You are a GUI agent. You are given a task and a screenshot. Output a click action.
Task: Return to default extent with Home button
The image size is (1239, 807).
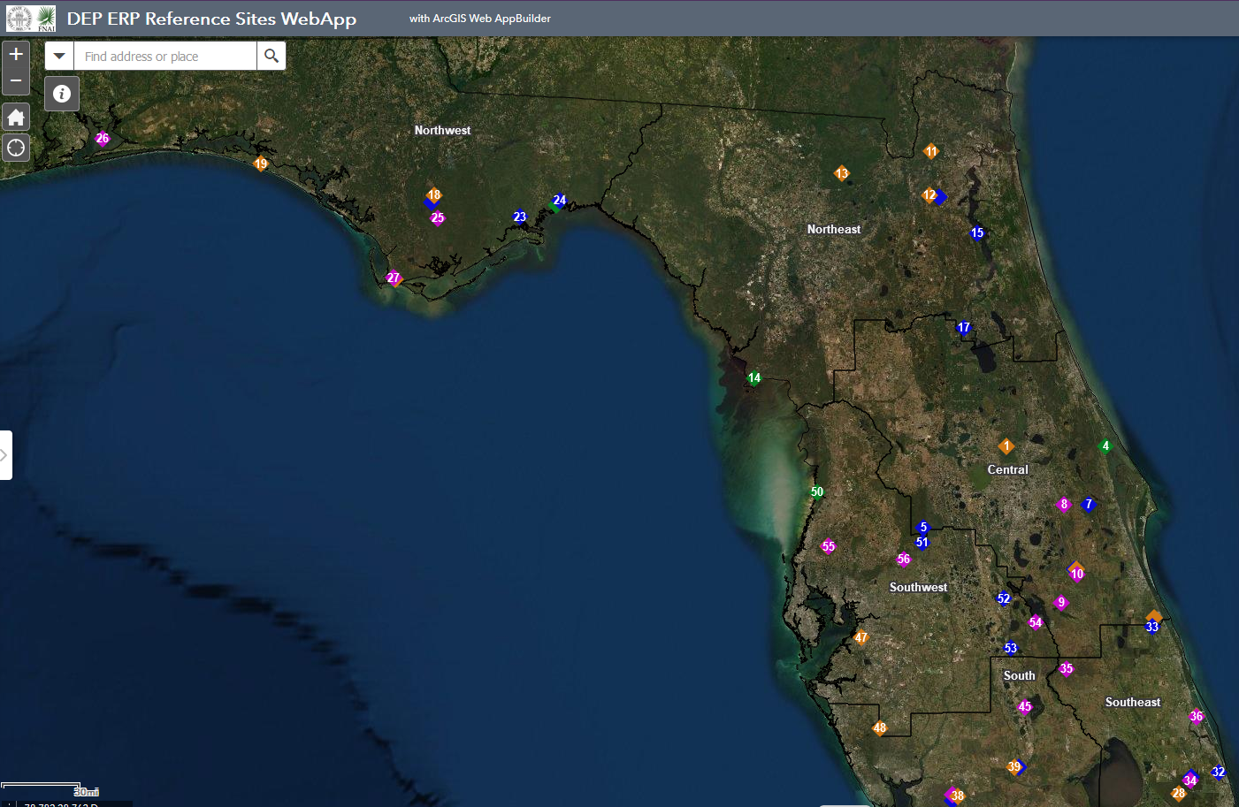pyautogui.click(x=15, y=116)
